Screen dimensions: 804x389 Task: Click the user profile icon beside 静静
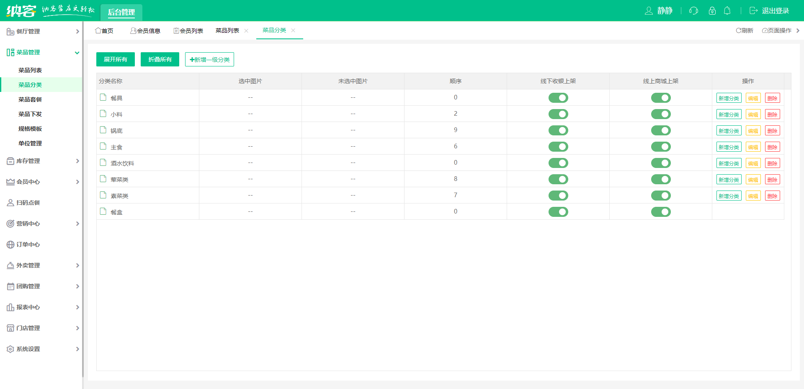coord(649,11)
